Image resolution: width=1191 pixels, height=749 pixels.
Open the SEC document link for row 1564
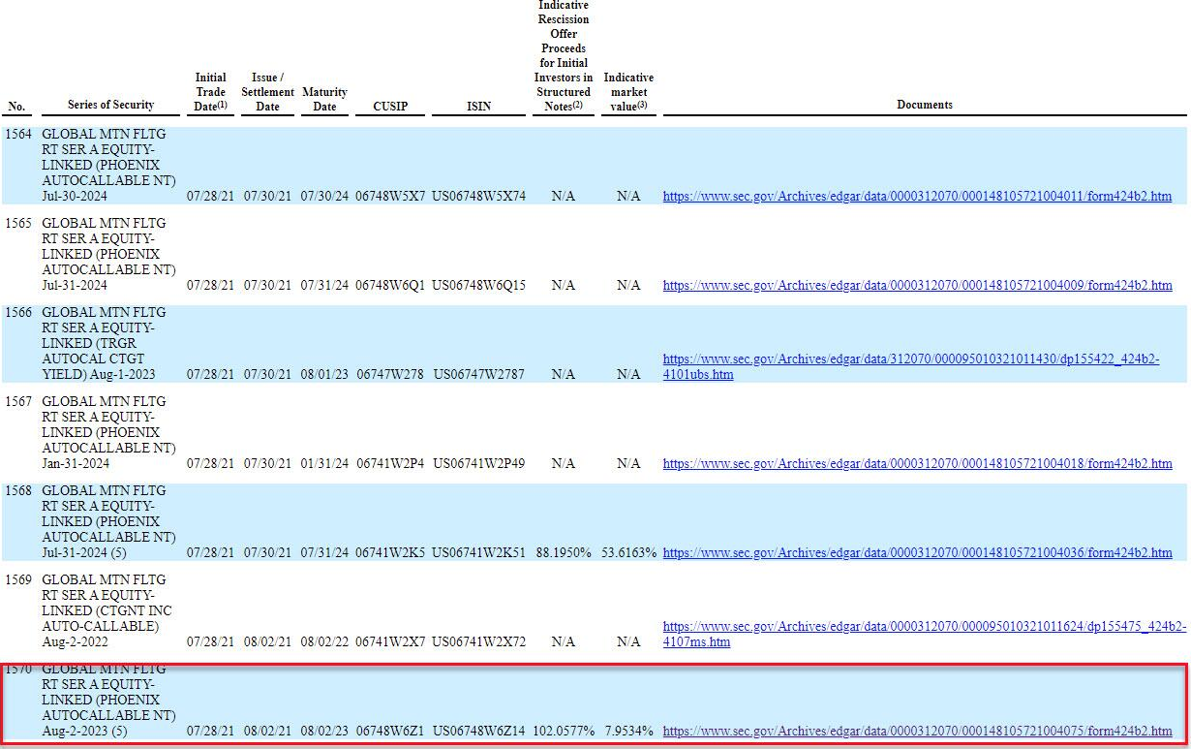coord(917,196)
